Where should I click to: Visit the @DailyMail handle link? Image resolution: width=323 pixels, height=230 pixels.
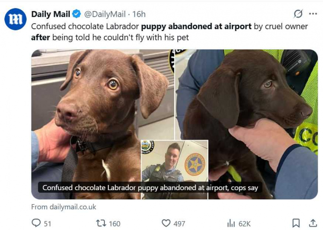point(104,14)
